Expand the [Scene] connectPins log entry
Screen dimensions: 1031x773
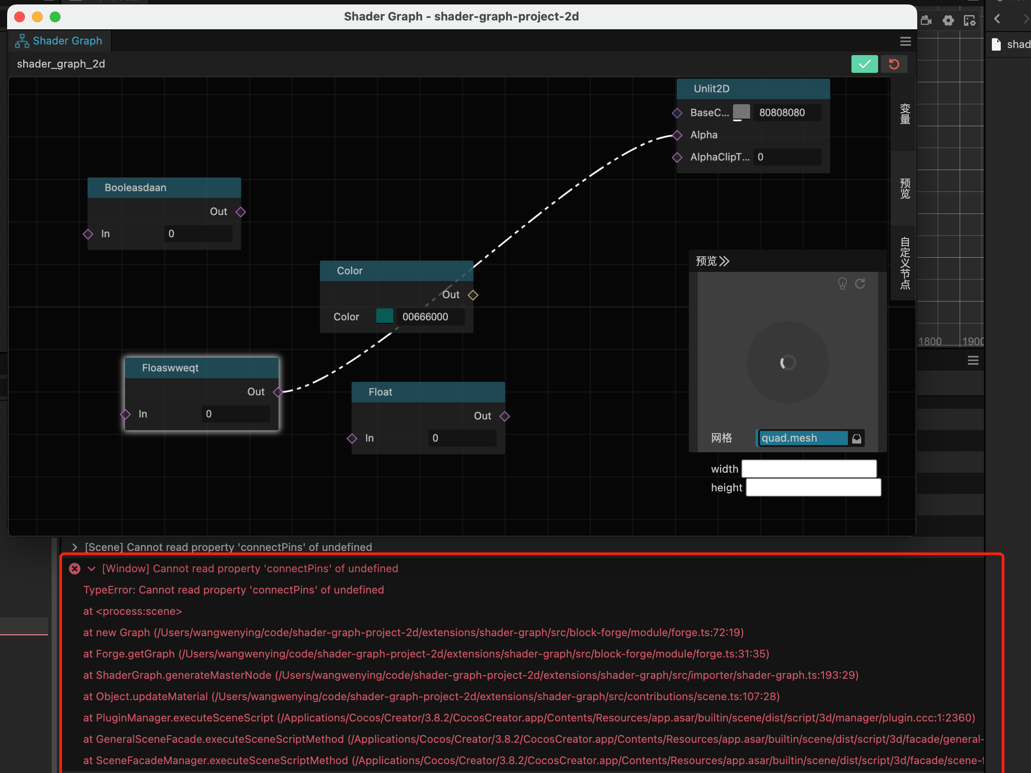pos(75,547)
